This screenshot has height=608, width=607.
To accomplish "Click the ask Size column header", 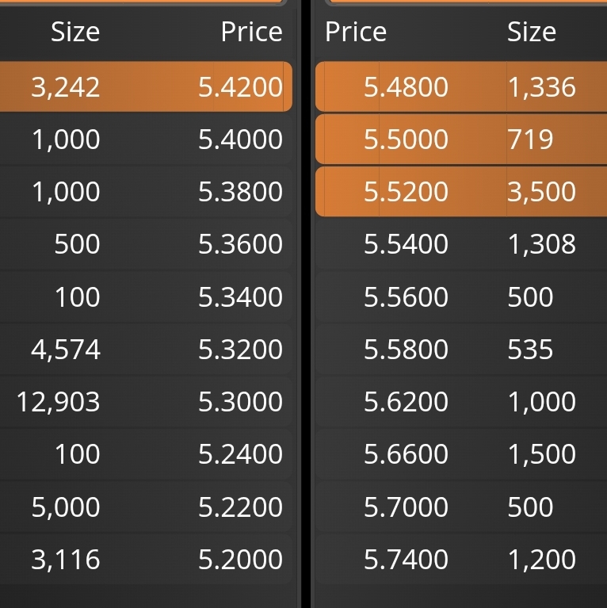I will pyautogui.click(x=532, y=32).
